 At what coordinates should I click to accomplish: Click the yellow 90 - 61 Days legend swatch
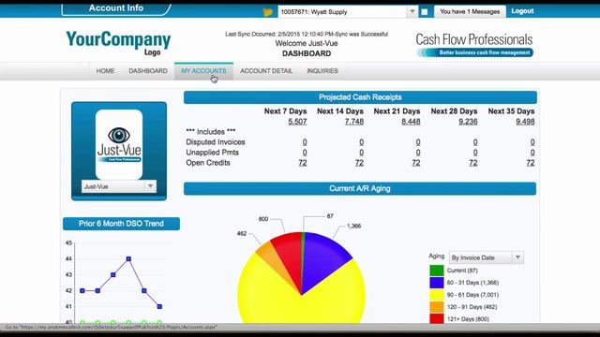pyautogui.click(x=437, y=295)
